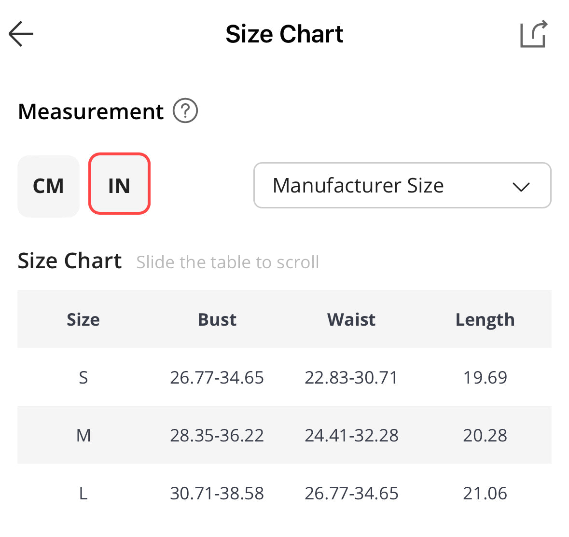Click 'Slide the table to scroll' hint
The image size is (569, 537).
(227, 262)
